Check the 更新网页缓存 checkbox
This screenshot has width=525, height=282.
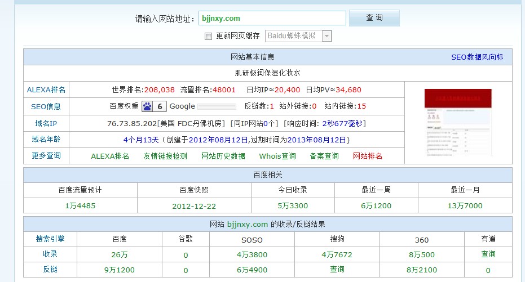[x=208, y=36]
